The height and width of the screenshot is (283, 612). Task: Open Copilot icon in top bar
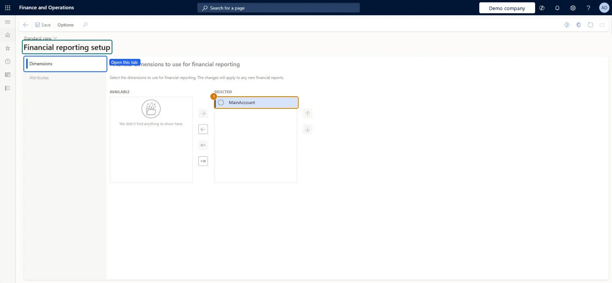tap(542, 8)
